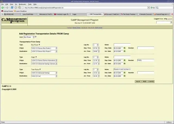This screenshot has height=124, width=174.
Task: Open the browser Home icon
Action: [20, 8]
